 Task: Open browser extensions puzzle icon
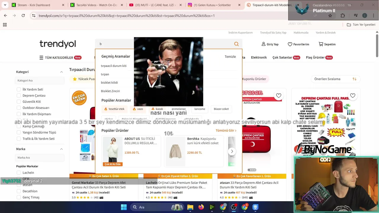coord(343,16)
